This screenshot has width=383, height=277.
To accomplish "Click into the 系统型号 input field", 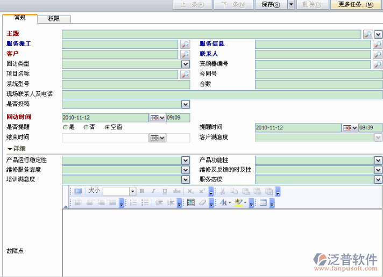I will click(x=126, y=84).
